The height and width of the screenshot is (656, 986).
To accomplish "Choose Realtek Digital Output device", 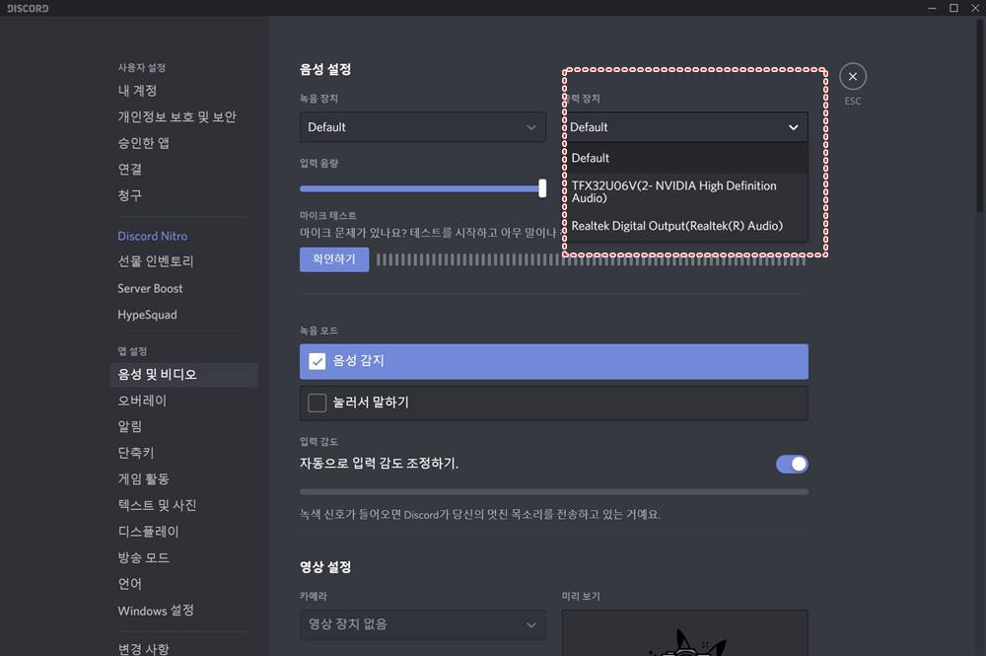I will click(684, 226).
